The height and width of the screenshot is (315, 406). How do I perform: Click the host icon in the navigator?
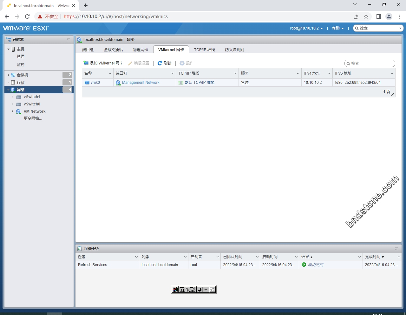pos(13,49)
